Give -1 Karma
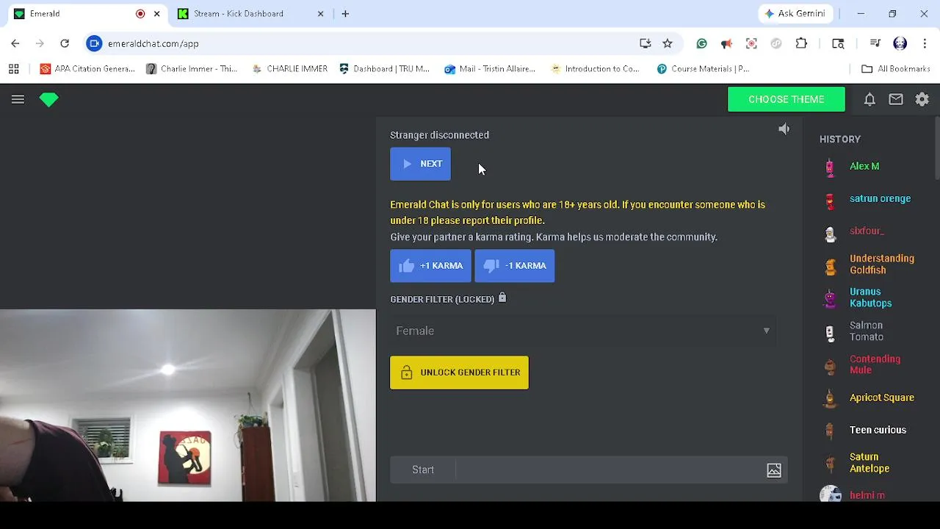Image resolution: width=940 pixels, height=529 pixels. pyautogui.click(x=515, y=266)
